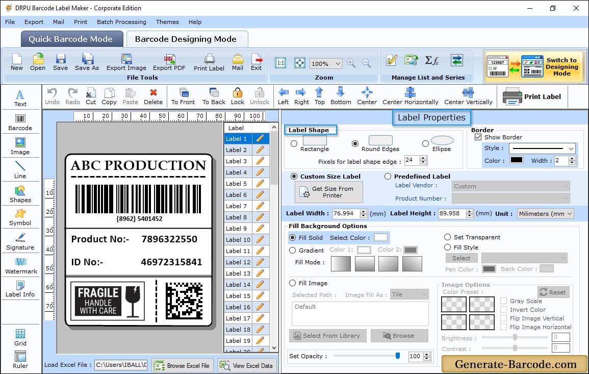Open the Symbol tool
This screenshot has height=374, width=589.
tap(20, 218)
